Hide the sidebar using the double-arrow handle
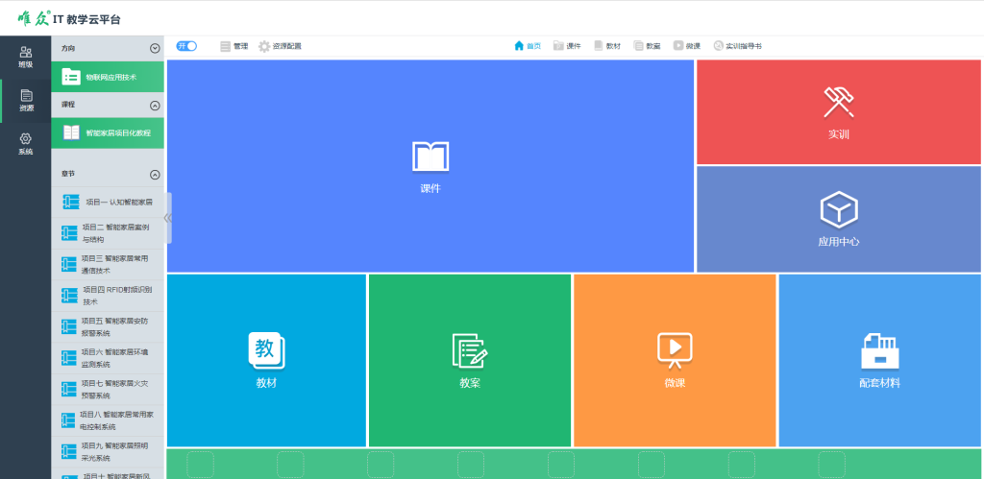The width and height of the screenshot is (984, 479). 168,218
